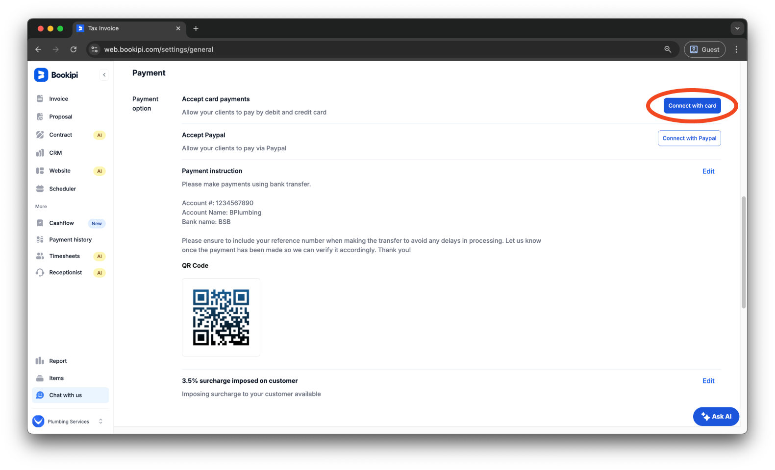Reload the page with refresh icon

point(74,49)
